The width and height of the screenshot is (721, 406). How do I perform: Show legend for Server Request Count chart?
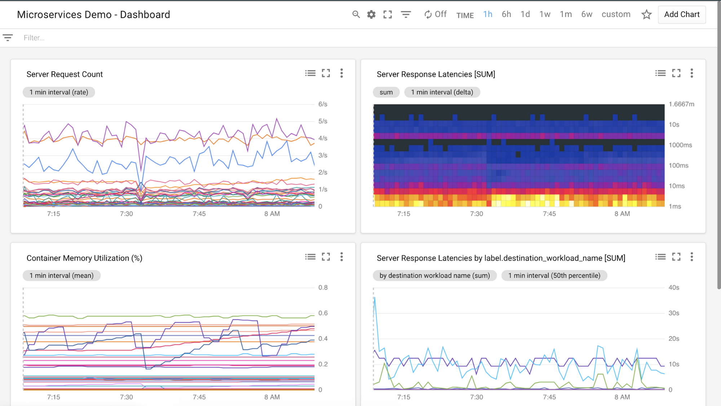(310, 73)
